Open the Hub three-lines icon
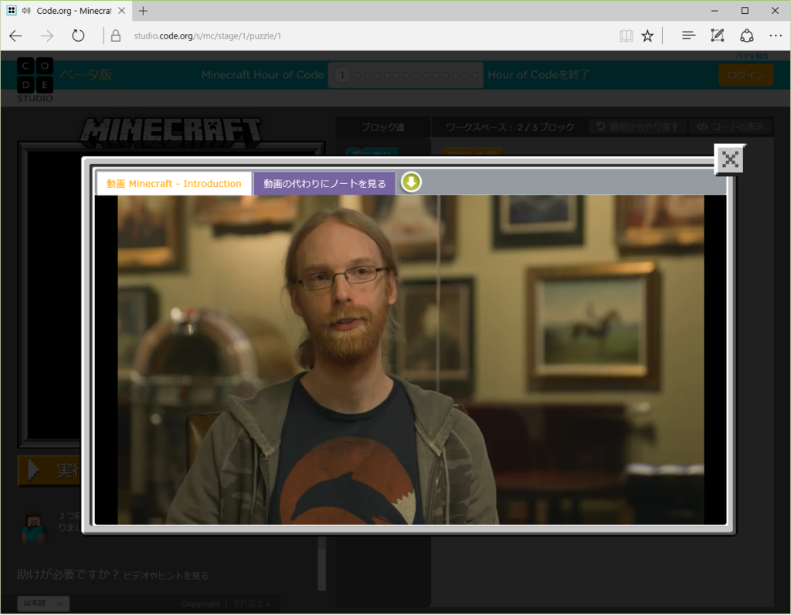The height and width of the screenshot is (615, 791). 688,36
